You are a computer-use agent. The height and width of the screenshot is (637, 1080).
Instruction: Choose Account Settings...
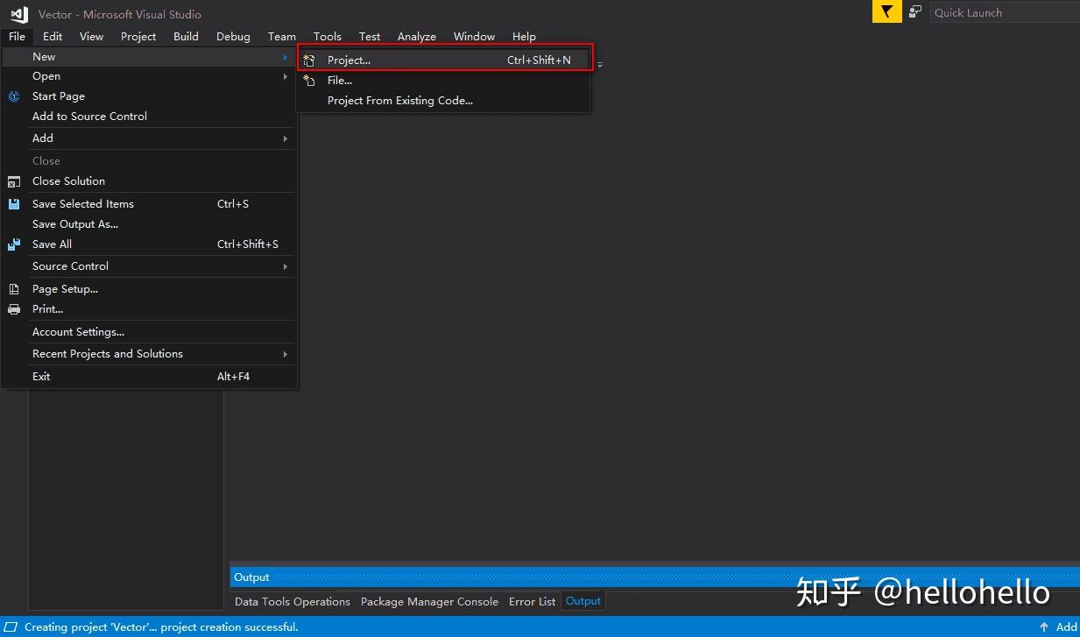pyautogui.click(x=149, y=332)
